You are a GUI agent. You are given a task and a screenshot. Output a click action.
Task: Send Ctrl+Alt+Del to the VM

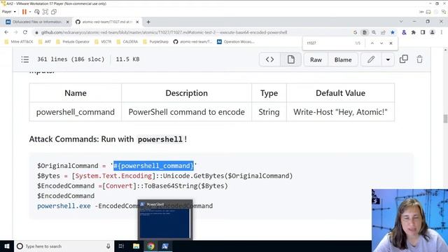37,12
